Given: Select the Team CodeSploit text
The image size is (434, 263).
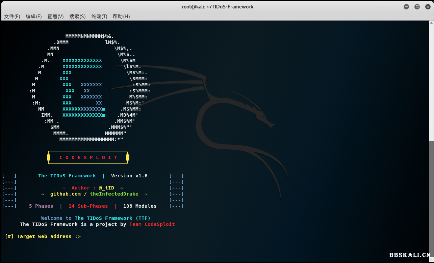Looking at the screenshot, I should 152,224.
